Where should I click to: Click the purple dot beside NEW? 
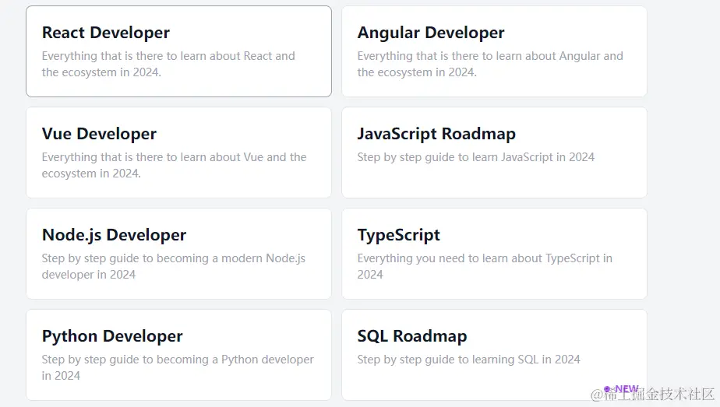click(x=607, y=388)
